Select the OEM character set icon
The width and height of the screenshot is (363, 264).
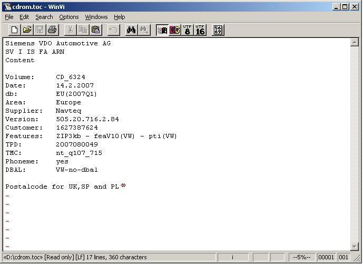[x=175, y=30]
